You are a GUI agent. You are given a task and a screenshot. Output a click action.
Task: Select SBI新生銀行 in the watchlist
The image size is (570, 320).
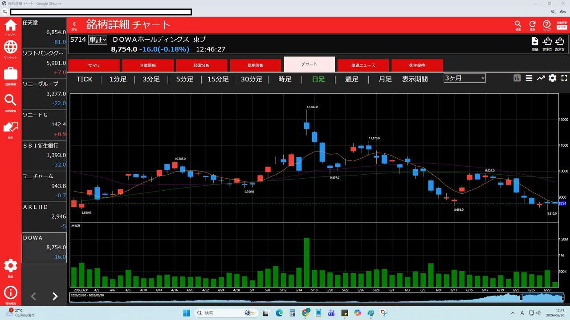(44, 155)
